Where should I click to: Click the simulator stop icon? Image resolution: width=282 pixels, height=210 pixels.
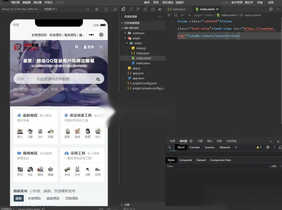click(97, 9)
